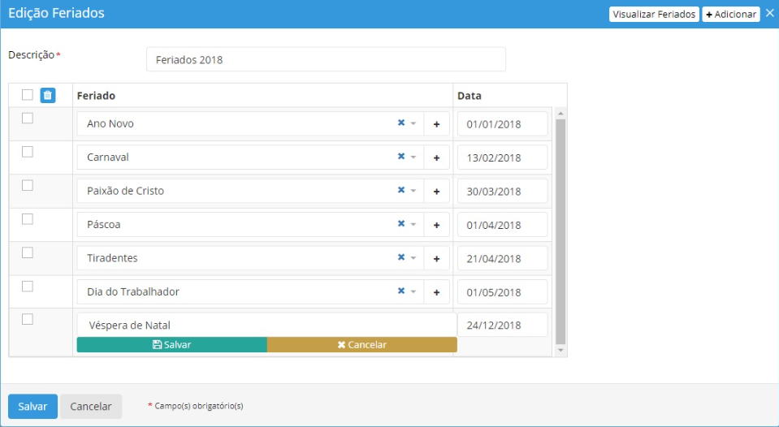Expand the Carnaval holiday dropdown arrow
This screenshot has width=779, height=427.
coord(413,157)
